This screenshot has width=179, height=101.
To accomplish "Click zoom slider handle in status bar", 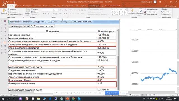I will (x=166, y=95).
